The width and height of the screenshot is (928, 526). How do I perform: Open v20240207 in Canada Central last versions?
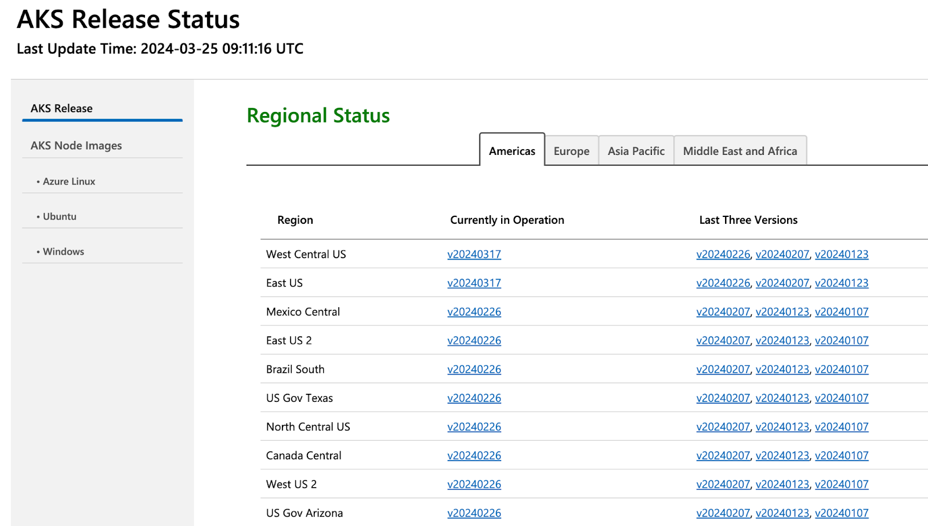point(723,456)
